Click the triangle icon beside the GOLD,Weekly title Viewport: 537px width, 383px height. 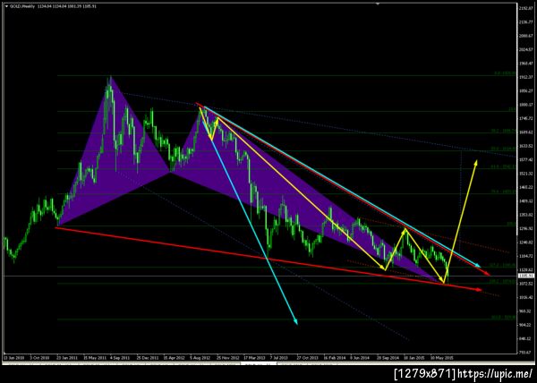click(6, 6)
